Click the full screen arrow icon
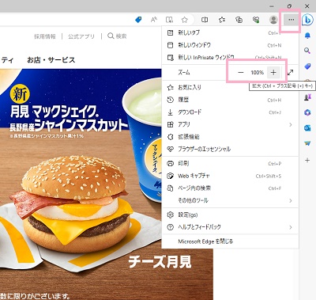This screenshot has width=316, height=300. tap(291, 72)
